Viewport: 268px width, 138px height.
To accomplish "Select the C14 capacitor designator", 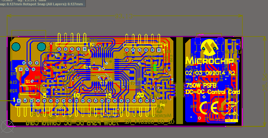I will click(87, 67).
